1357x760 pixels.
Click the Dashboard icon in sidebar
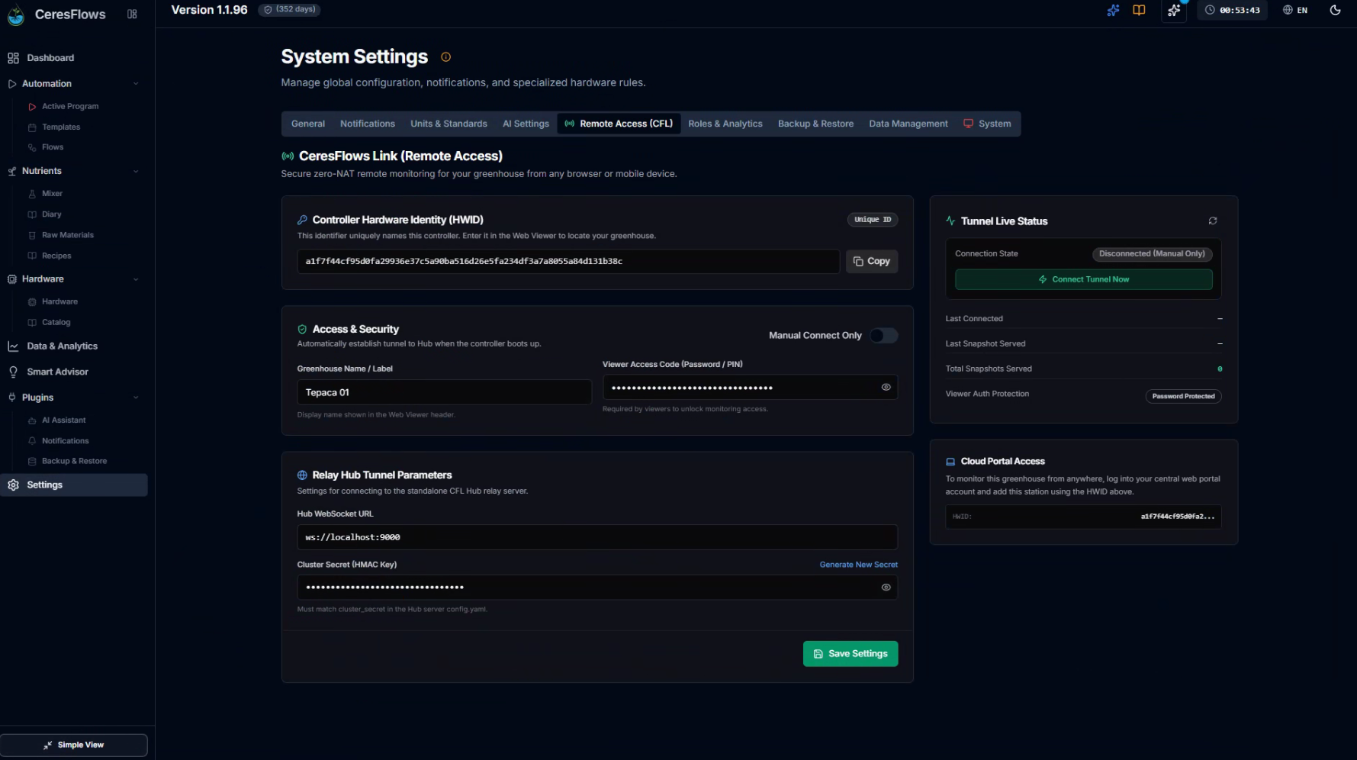click(x=13, y=58)
